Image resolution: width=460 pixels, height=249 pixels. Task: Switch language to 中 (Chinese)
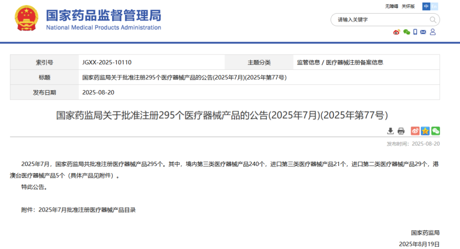click(426, 6)
